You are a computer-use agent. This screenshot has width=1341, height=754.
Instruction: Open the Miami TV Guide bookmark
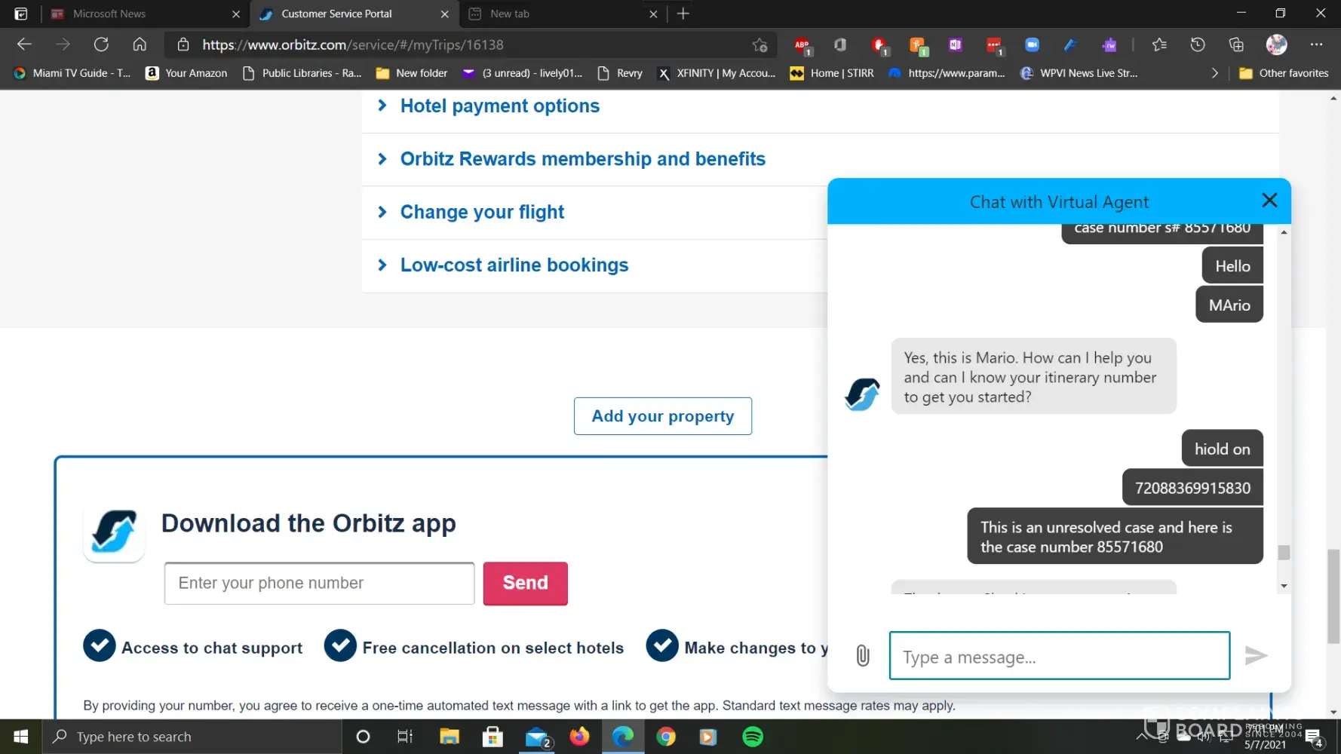(72, 73)
